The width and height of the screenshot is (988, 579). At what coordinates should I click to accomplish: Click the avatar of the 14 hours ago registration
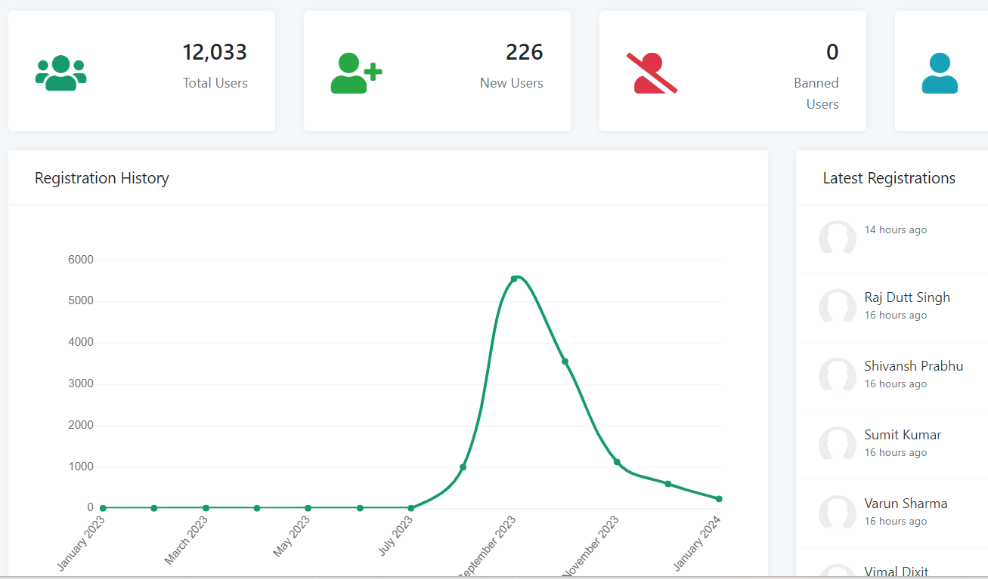click(x=838, y=238)
